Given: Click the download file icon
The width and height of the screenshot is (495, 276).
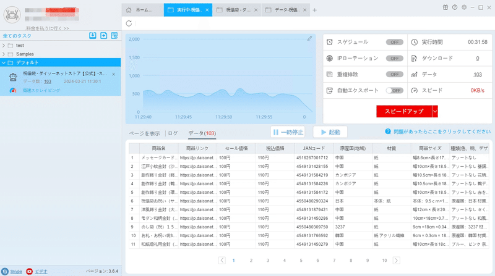Looking at the screenshot, I should 414,58.
